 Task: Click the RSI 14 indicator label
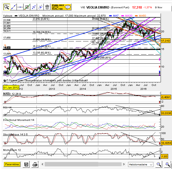click(7, 108)
